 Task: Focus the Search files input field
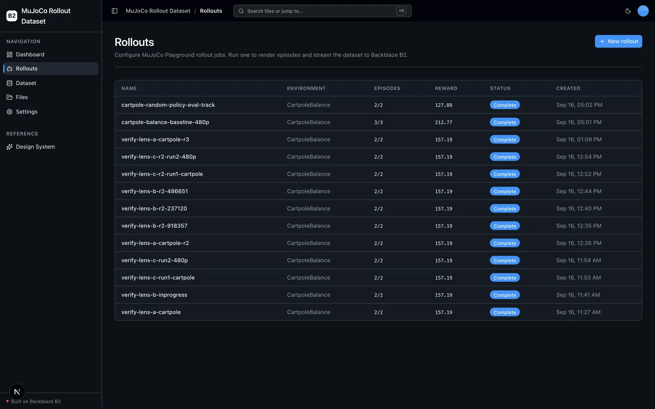pos(322,11)
